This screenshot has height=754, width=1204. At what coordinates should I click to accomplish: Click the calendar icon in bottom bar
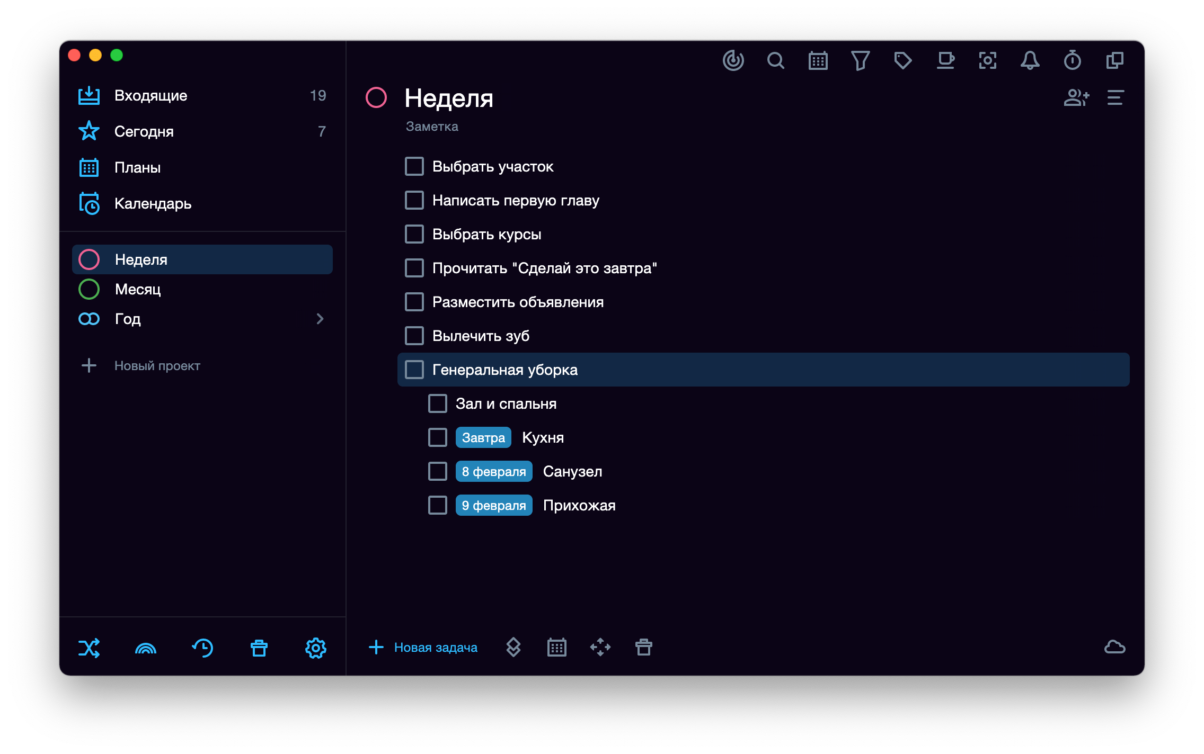coord(557,647)
